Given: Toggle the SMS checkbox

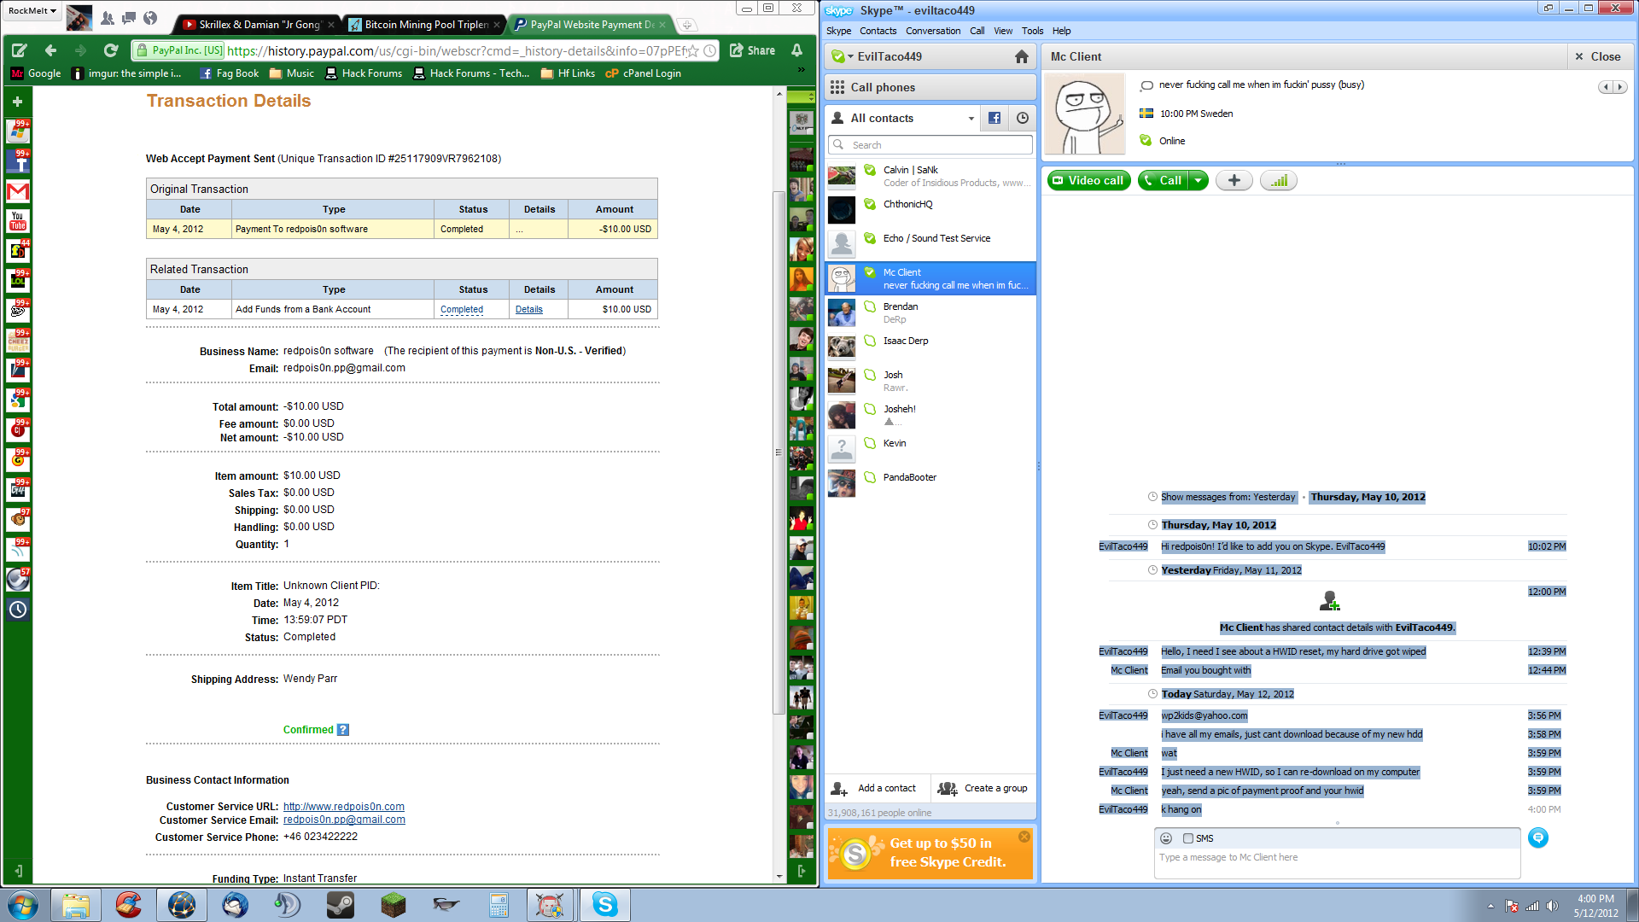Looking at the screenshot, I should click(1187, 838).
